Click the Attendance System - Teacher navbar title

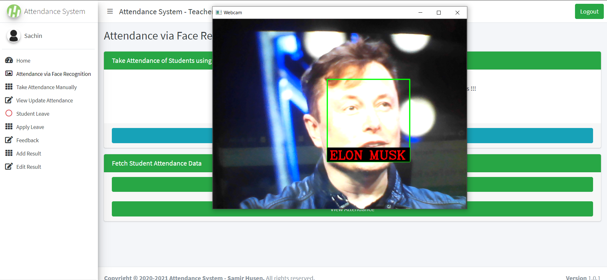point(165,12)
